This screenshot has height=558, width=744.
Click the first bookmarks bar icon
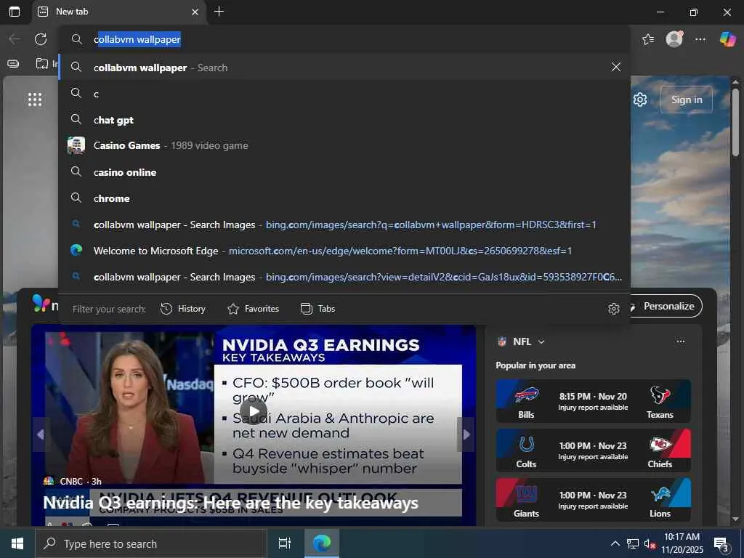coord(13,64)
